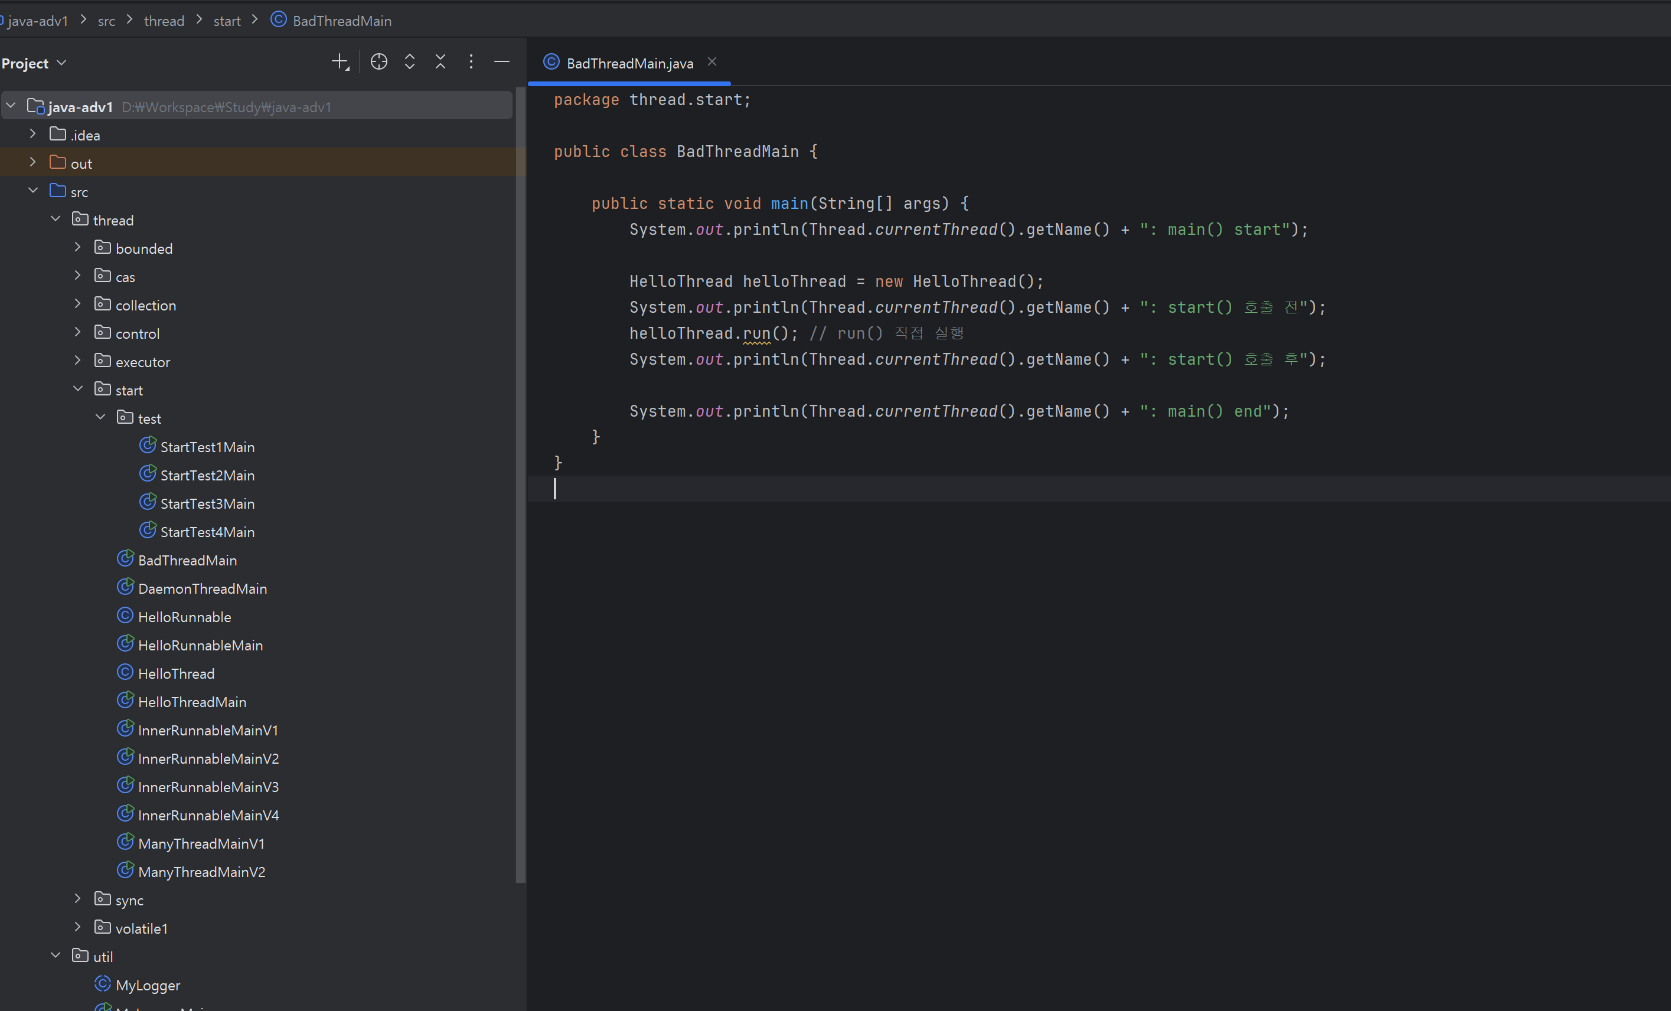Select ManyThreadMainV1 class icon in tree

(x=125, y=842)
